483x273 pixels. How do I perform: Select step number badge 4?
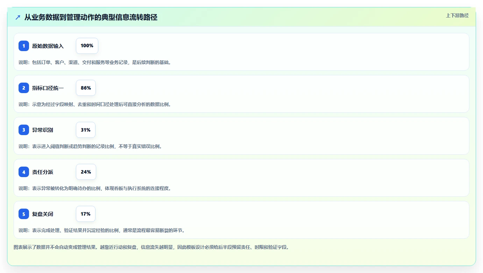[x=24, y=172]
